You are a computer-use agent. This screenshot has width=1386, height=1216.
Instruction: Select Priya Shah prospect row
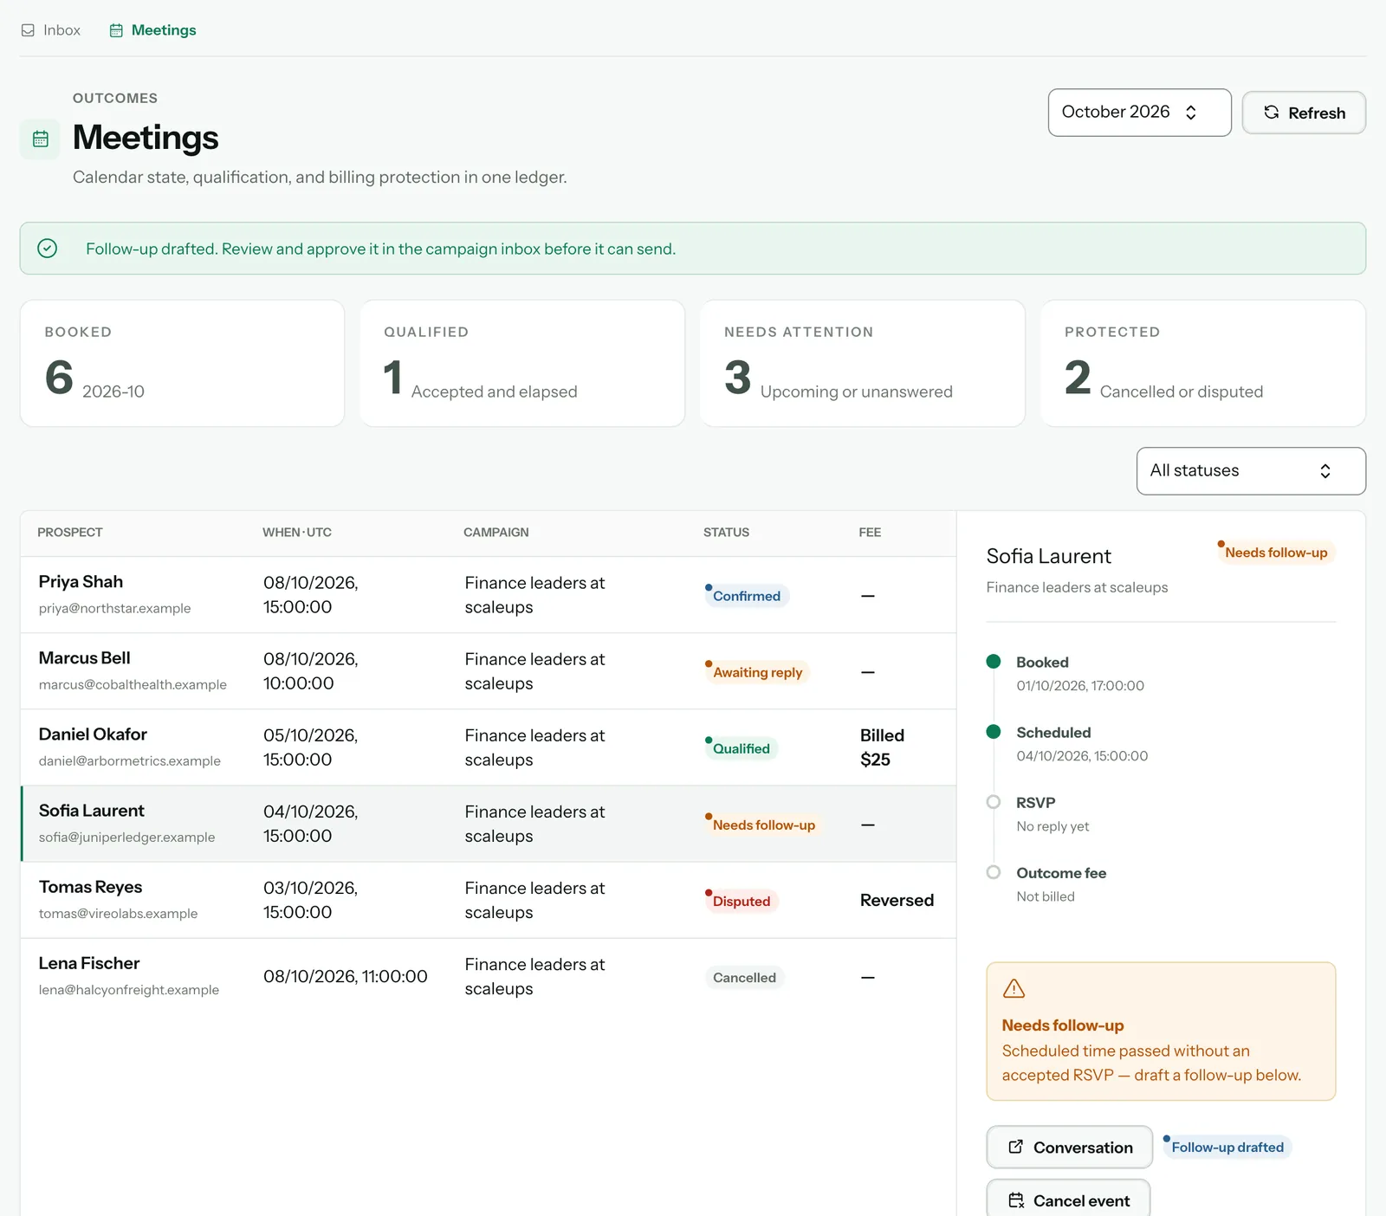488,595
